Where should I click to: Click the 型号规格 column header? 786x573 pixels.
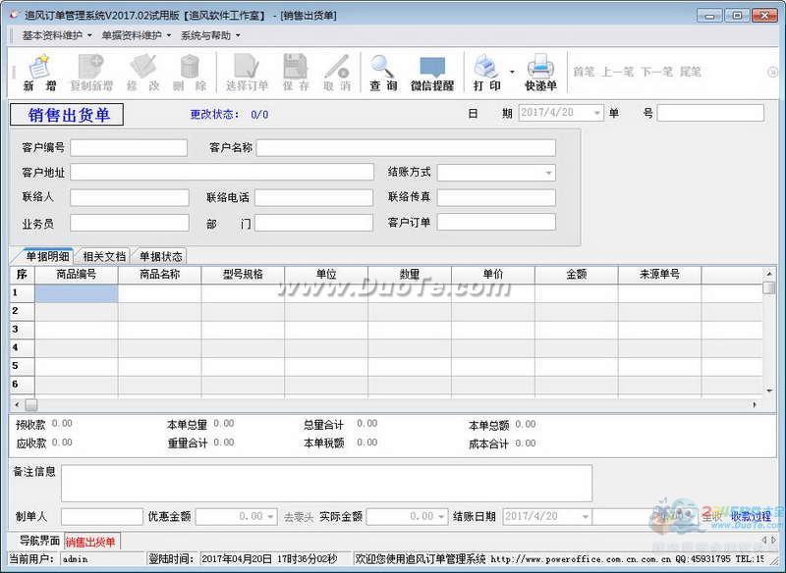point(243,275)
